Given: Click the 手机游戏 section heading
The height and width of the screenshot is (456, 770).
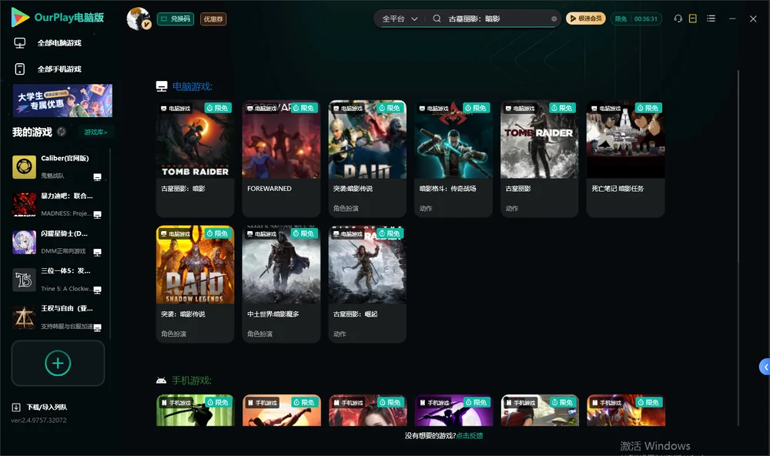Looking at the screenshot, I should point(192,381).
